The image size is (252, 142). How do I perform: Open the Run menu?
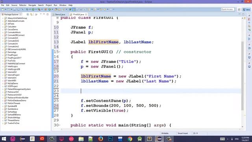(x=56, y=5)
